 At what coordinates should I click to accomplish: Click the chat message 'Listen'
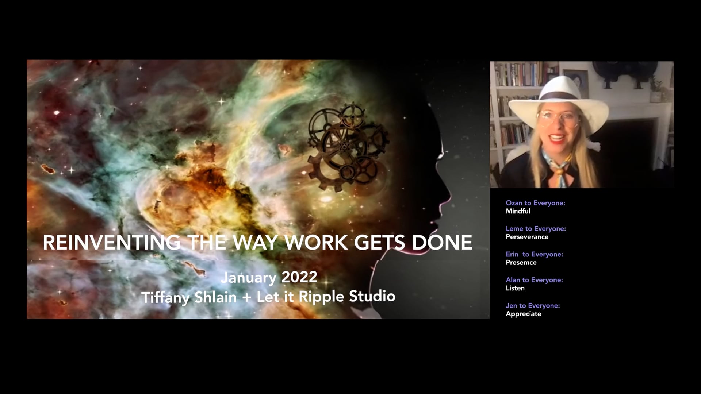(515, 288)
